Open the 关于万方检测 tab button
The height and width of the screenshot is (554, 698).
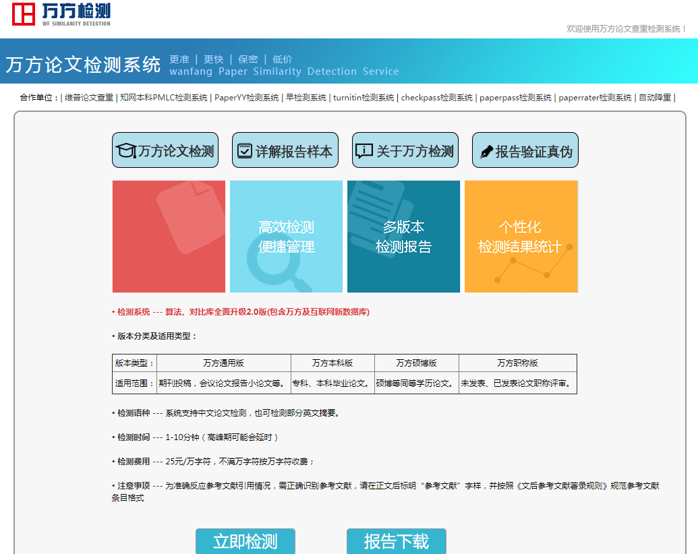[405, 150]
